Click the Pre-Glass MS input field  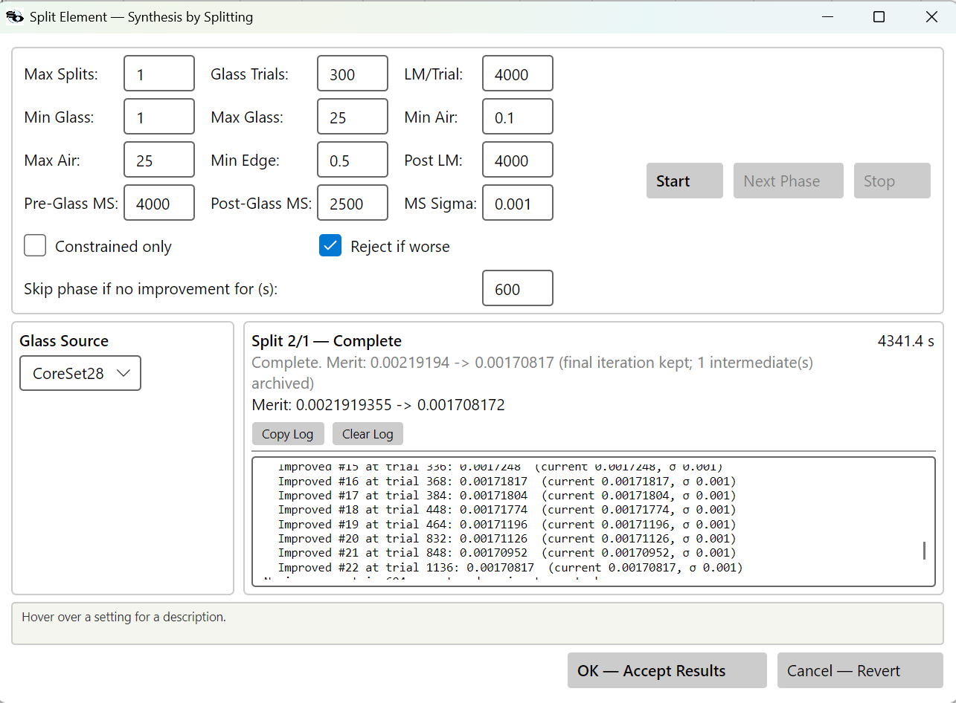point(159,203)
